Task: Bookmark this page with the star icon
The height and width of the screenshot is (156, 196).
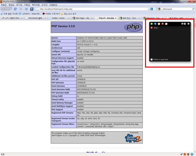Action: pyautogui.click(x=149, y=9)
